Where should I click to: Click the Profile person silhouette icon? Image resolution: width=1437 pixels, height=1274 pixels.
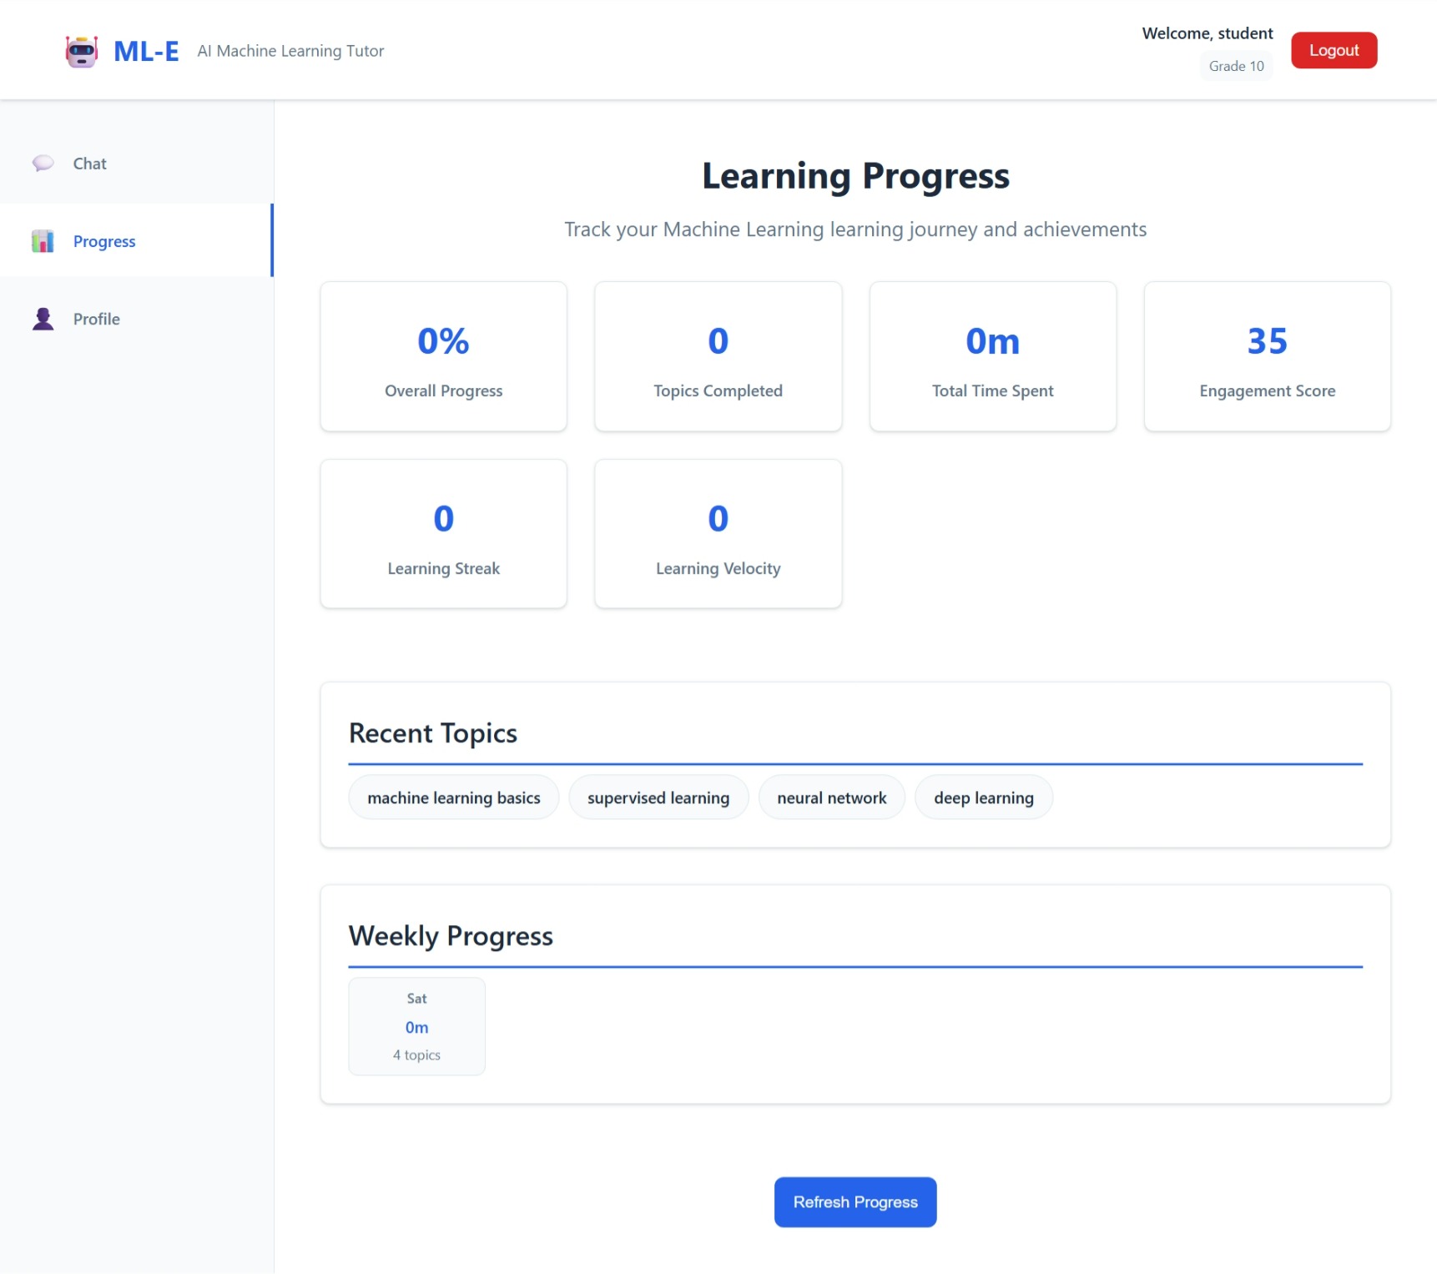pos(43,319)
